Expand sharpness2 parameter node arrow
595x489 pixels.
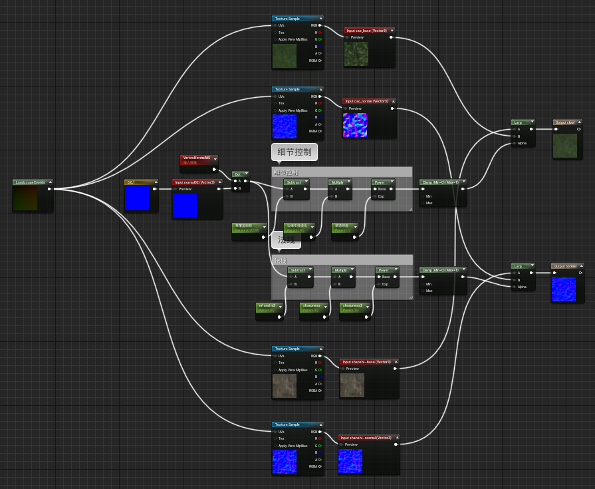click(x=368, y=307)
